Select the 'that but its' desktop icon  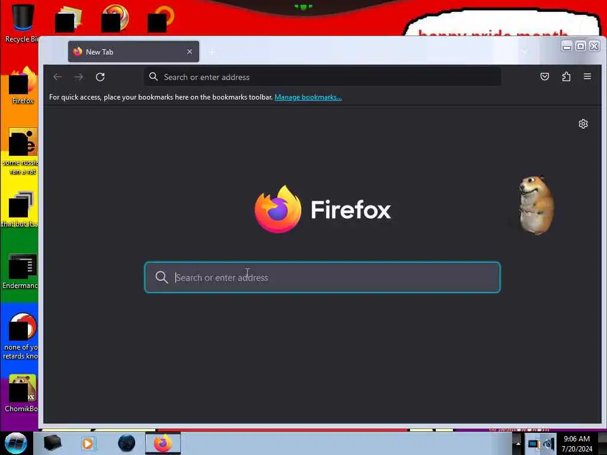[x=20, y=209]
